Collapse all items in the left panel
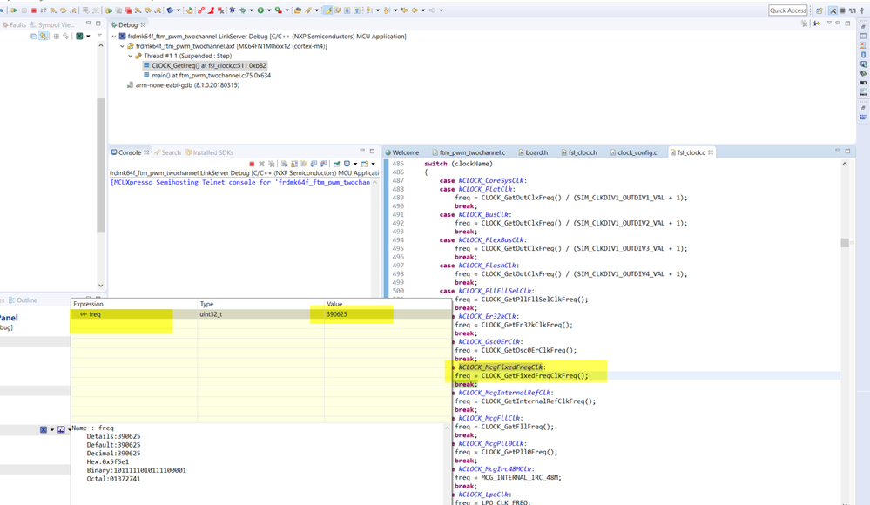This screenshot has width=870, height=505. pos(33,37)
